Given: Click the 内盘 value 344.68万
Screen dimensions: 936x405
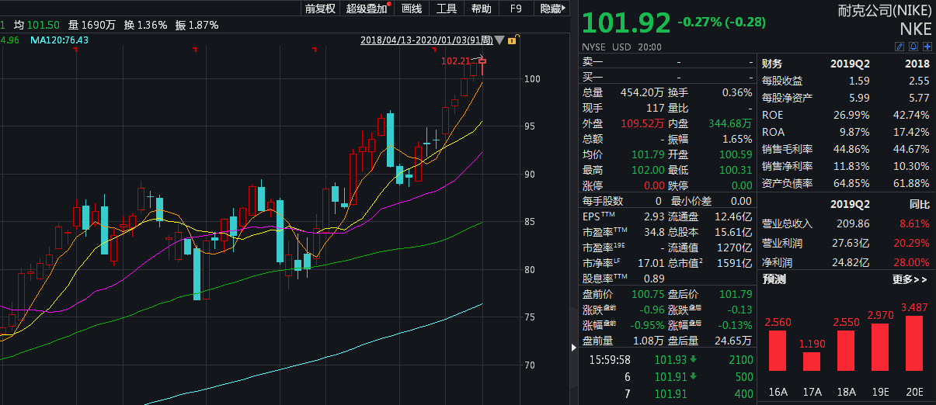Looking at the screenshot, I should click(x=730, y=123).
